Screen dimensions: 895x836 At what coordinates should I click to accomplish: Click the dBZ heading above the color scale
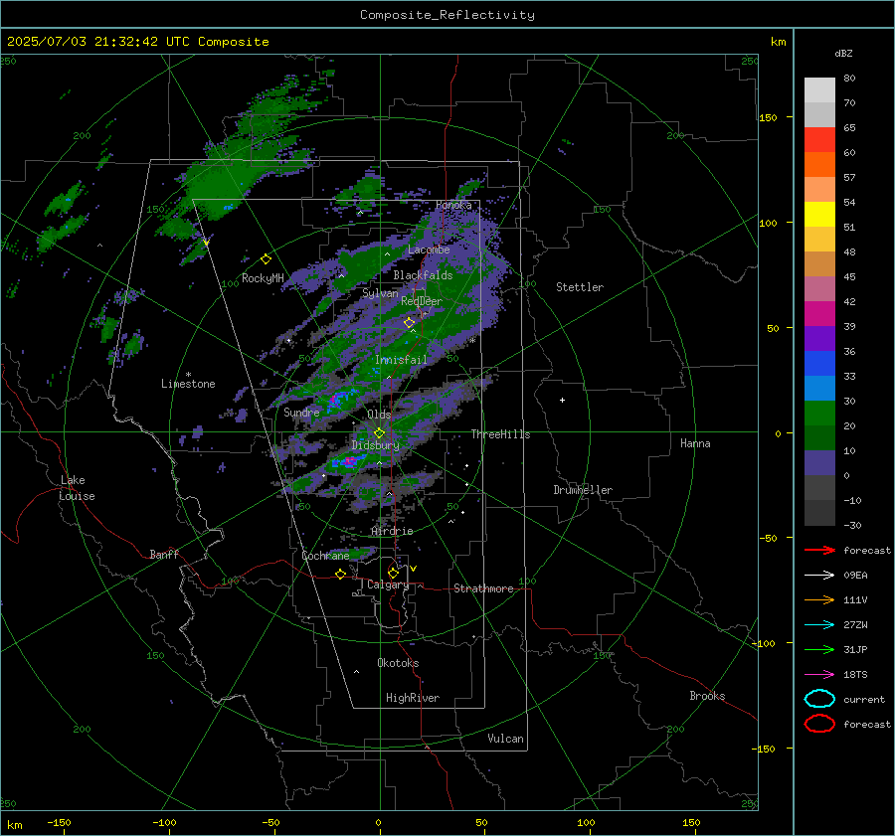click(843, 53)
